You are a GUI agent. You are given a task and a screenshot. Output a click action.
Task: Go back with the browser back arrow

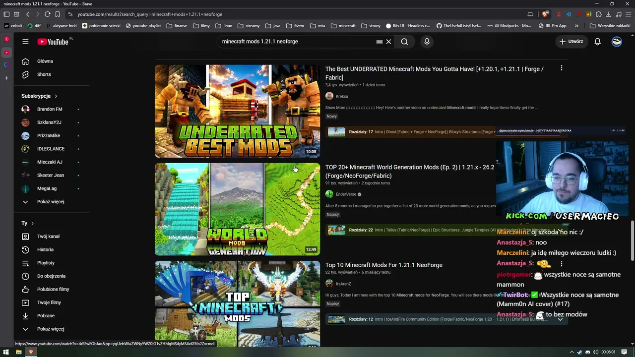tap(28, 14)
